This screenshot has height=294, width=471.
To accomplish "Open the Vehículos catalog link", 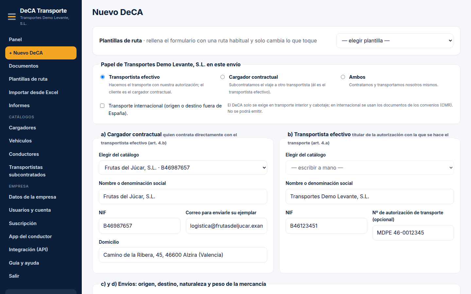I will 41,141.
